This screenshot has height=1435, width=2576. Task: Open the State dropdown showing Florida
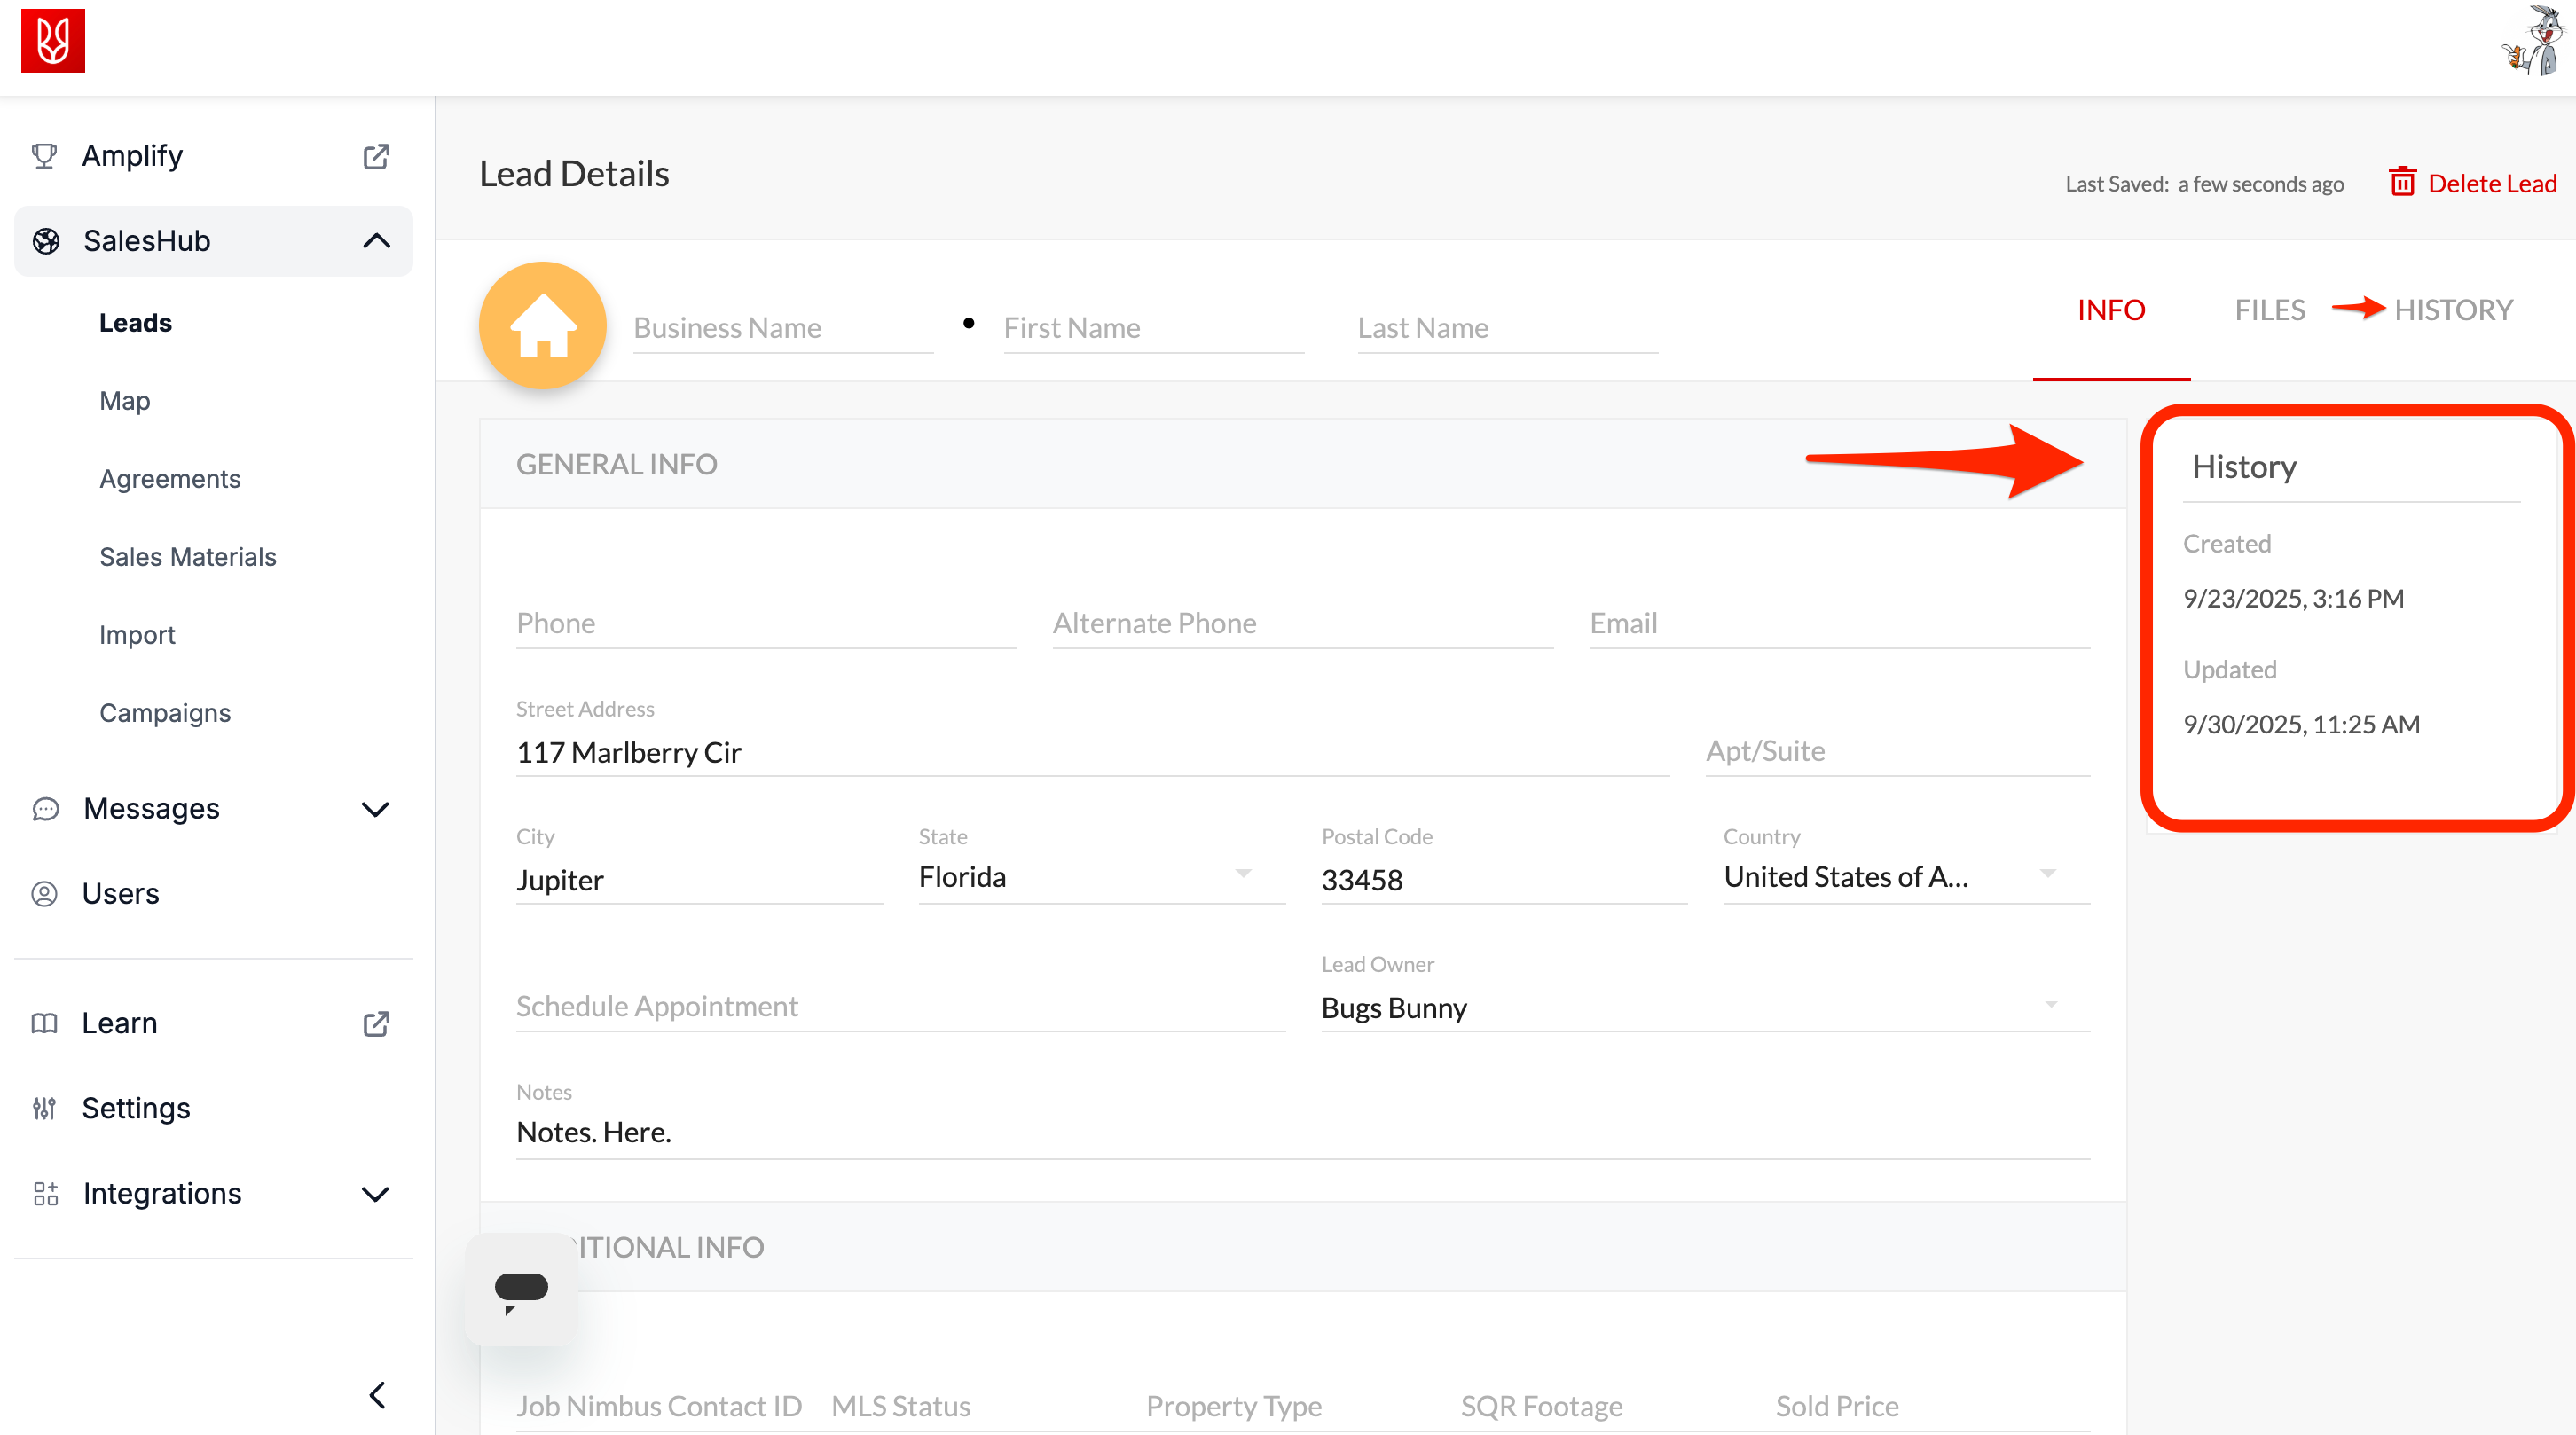(1100, 877)
